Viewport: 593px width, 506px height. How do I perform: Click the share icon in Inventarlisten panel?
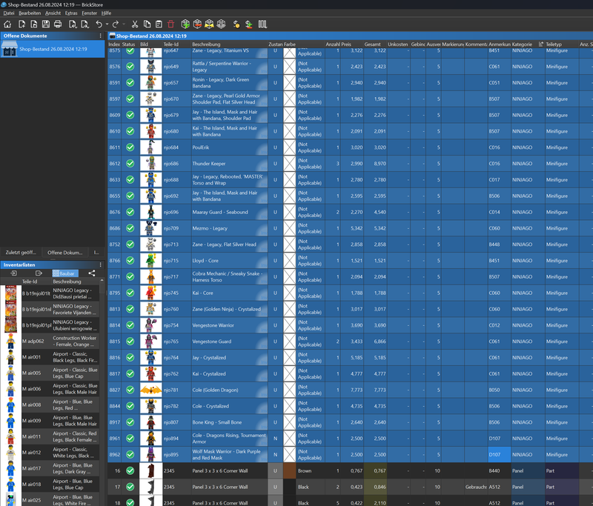[x=92, y=273]
